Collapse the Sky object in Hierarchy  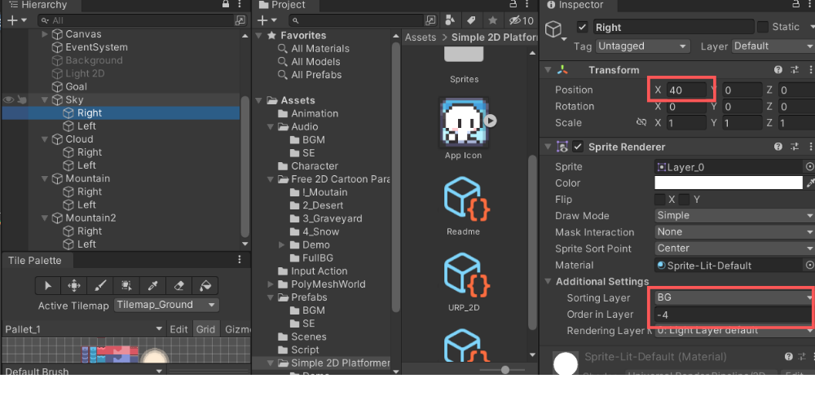(45, 99)
